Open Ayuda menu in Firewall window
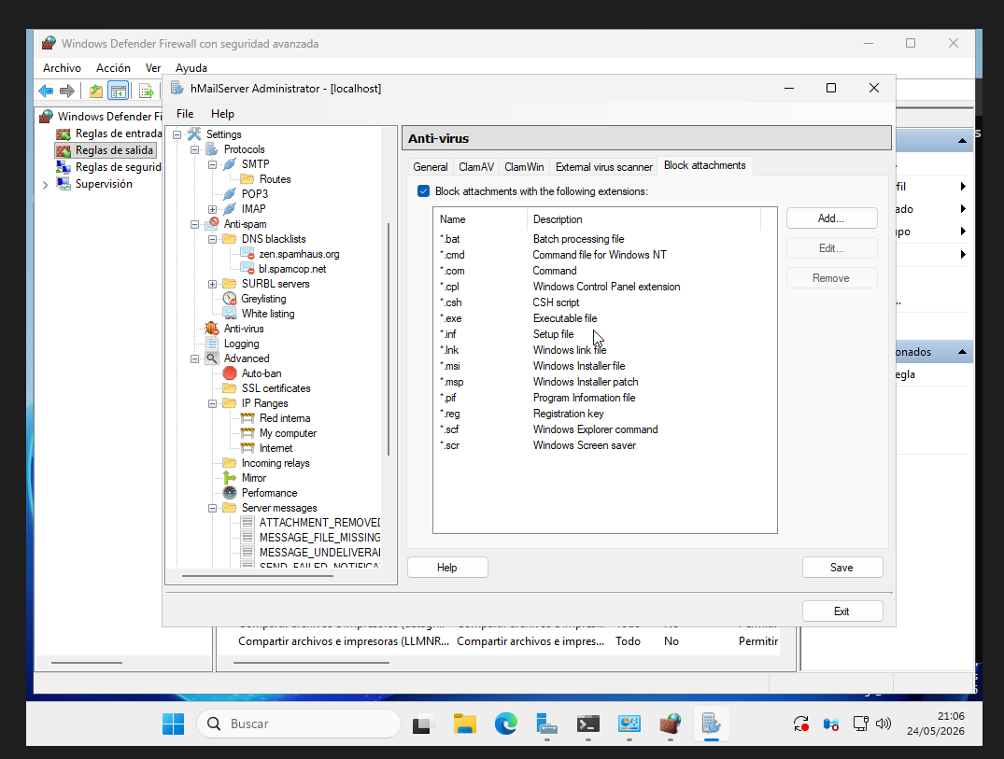This screenshot has width=1004, height=759. (x=191, y=68)
